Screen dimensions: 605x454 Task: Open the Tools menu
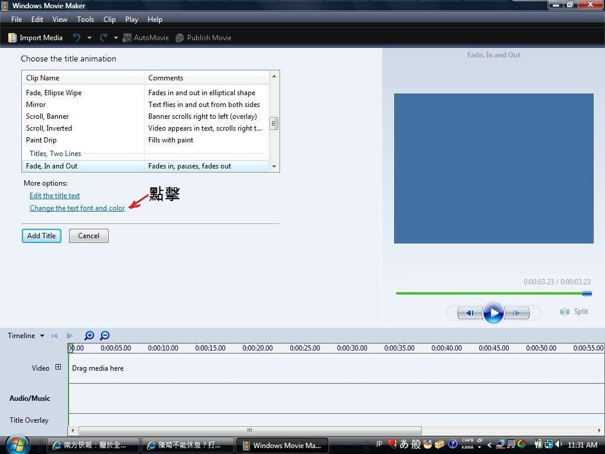tap(85, 20)
